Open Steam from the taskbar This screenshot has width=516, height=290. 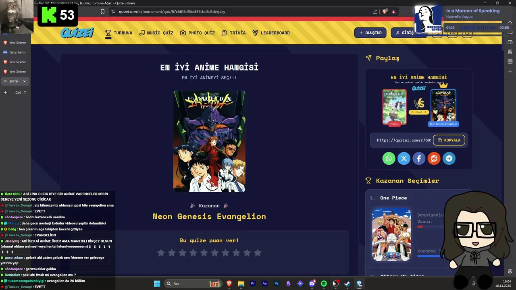347,284
